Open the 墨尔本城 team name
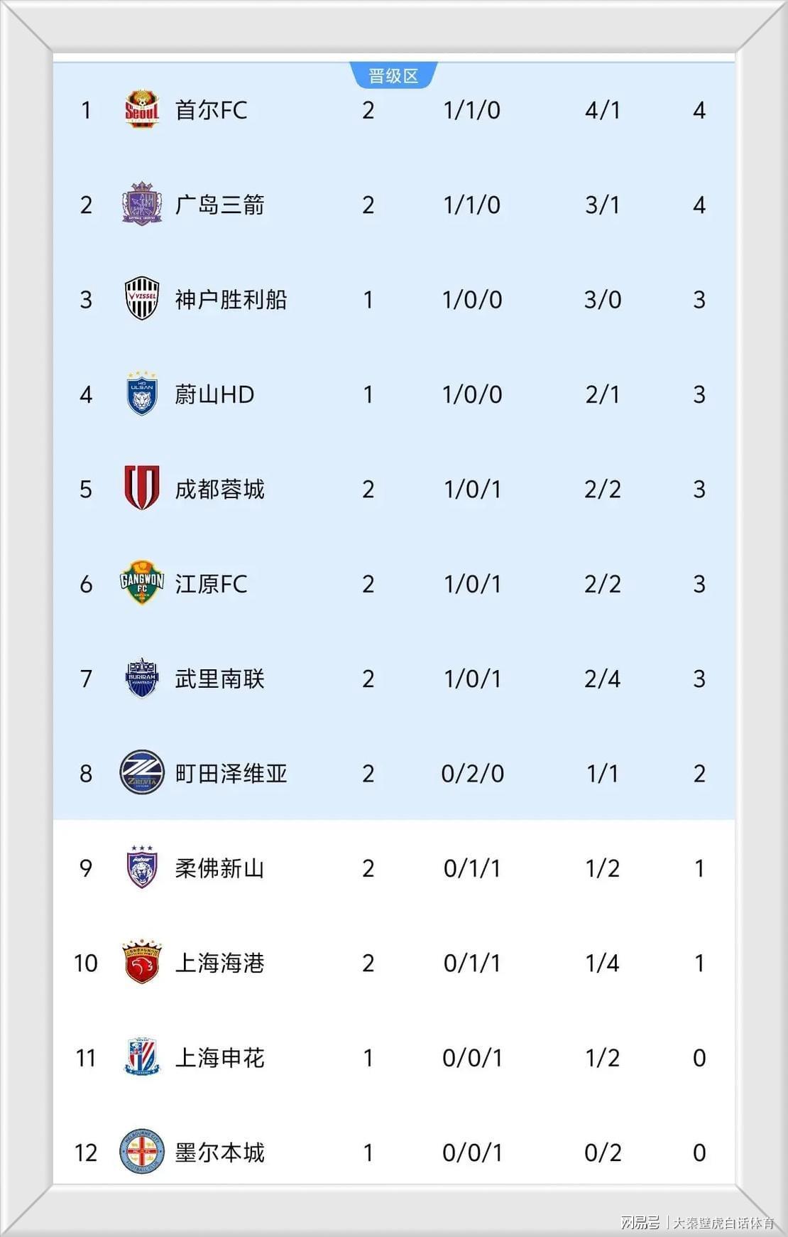This screenshot has height=1237, width=788. (x=219, y=1152)
